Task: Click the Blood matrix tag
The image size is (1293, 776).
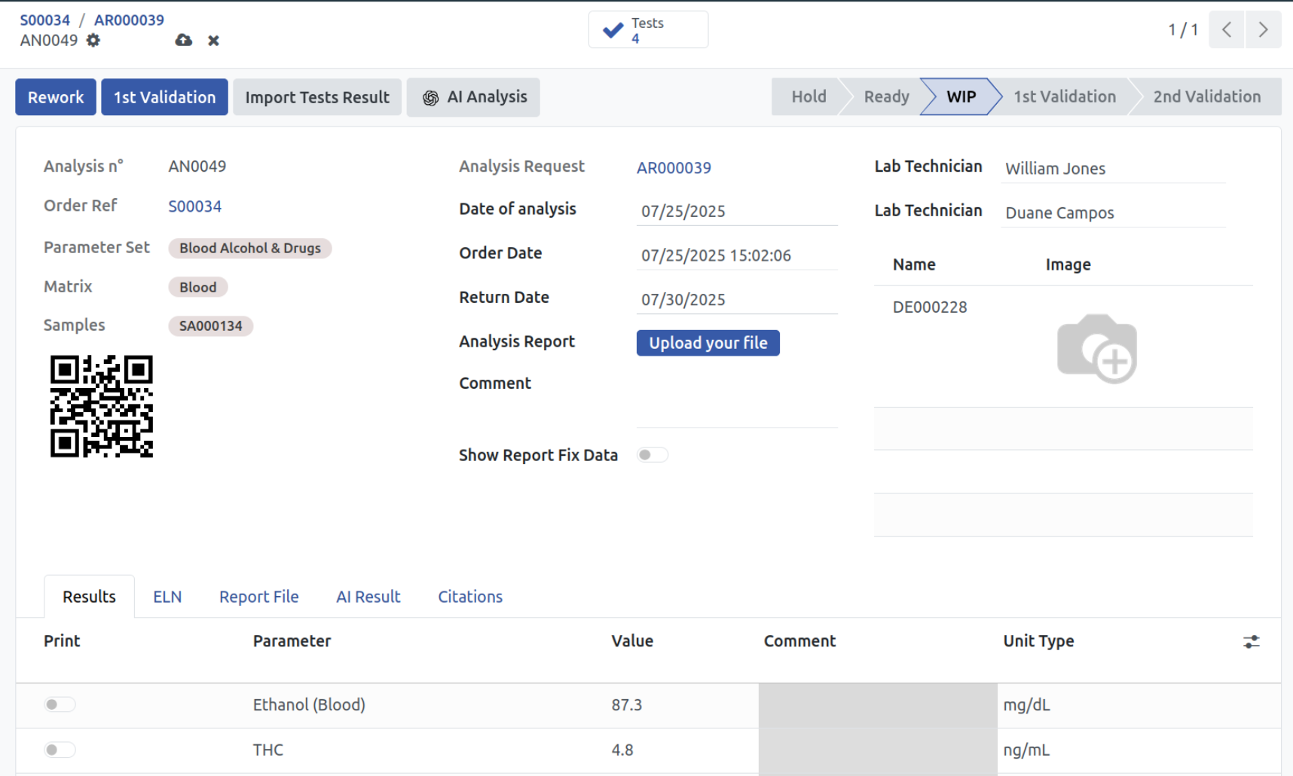Action: (198, 287)
